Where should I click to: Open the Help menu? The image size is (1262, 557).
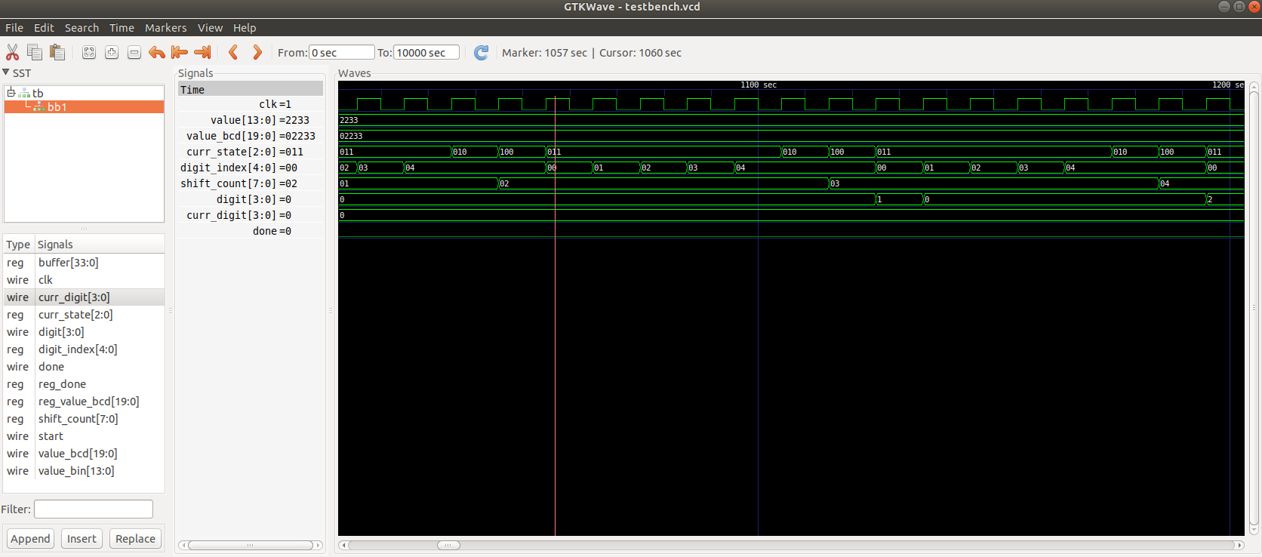point(245,27)
